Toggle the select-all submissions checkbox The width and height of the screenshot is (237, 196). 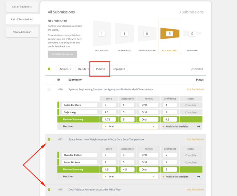(49, 69)
